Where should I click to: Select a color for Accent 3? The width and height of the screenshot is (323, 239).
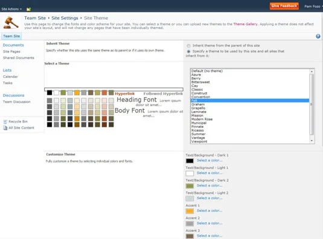click(209, 236)
